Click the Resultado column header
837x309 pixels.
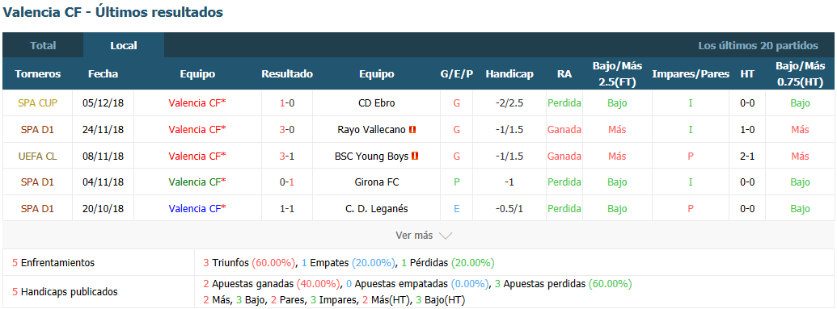287,74
